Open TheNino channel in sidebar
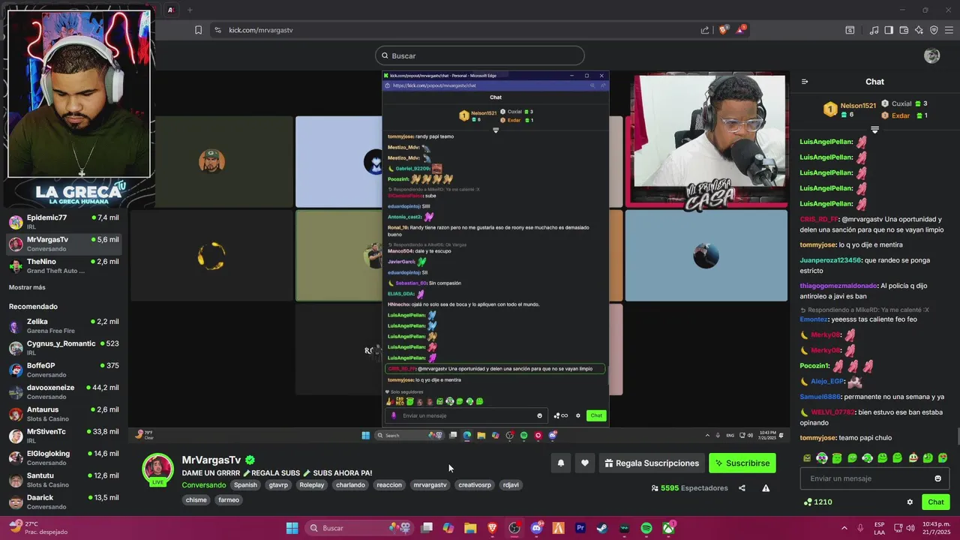 point(64,266)
